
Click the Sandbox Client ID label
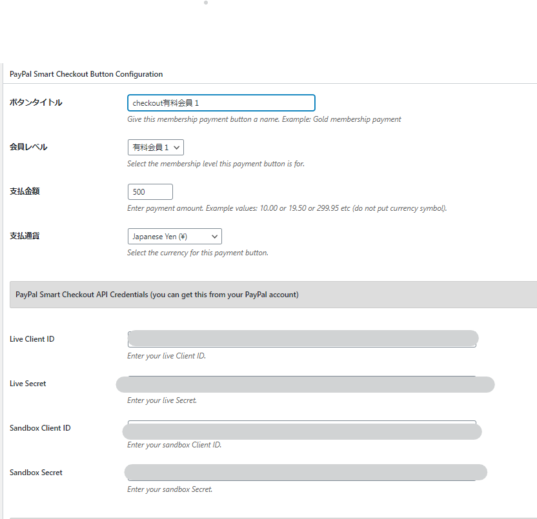coord(40,428)
